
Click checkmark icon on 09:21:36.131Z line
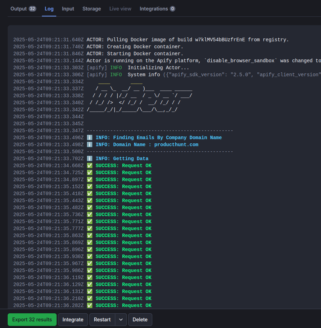(90, 291)
